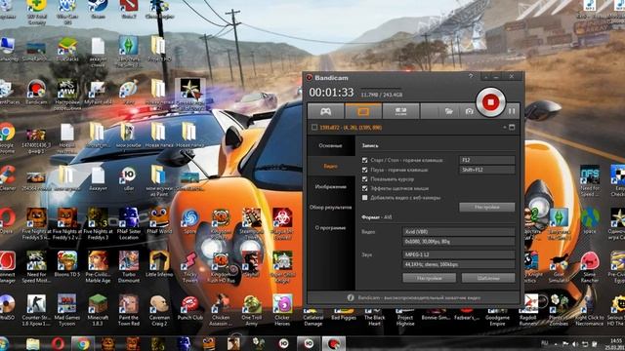
Task: Open One Troll Army desktop shortcut
Action: [252, 310]
